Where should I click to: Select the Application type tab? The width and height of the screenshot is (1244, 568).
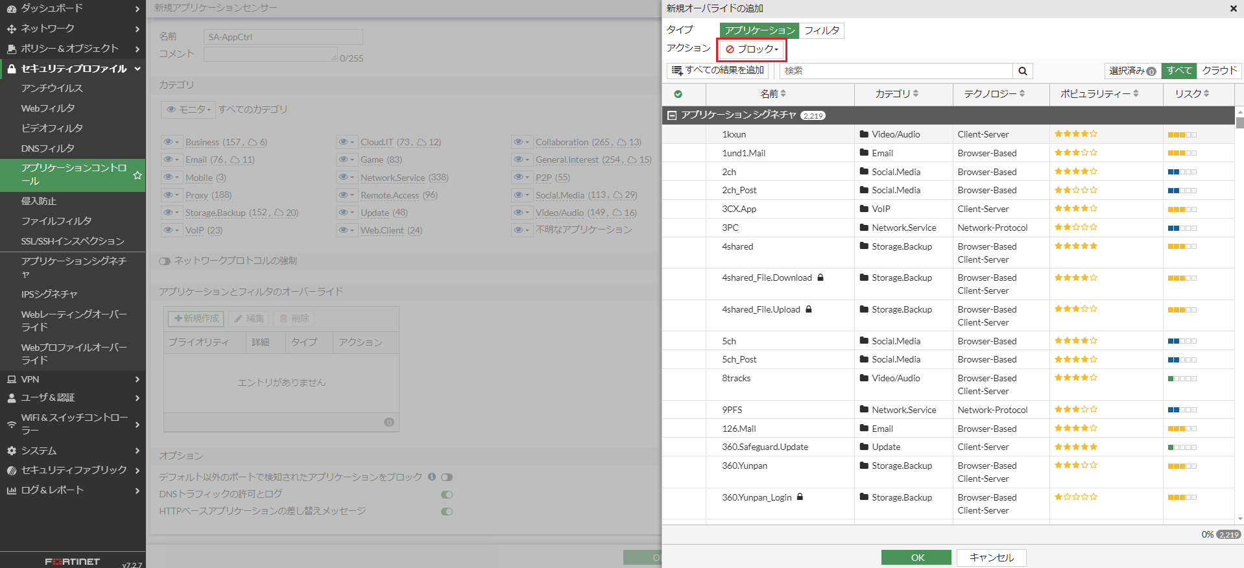point(760,30)
